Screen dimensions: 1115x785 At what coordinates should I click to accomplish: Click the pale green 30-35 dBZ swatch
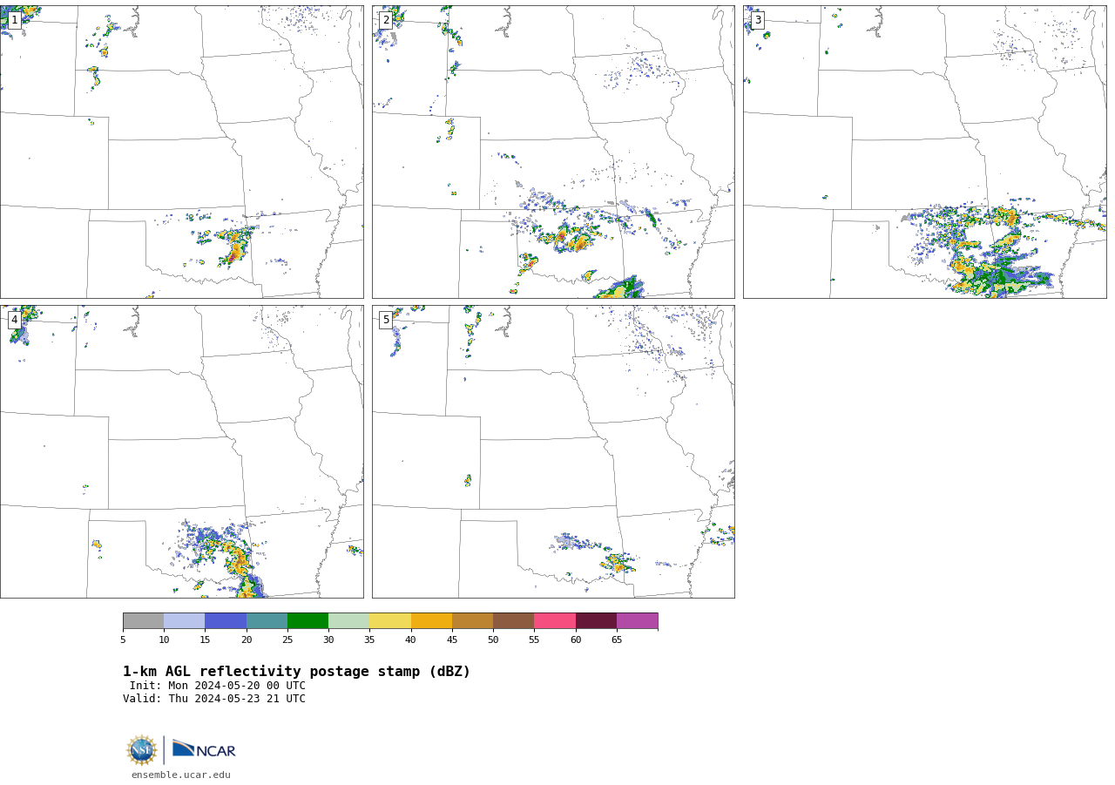349,621
